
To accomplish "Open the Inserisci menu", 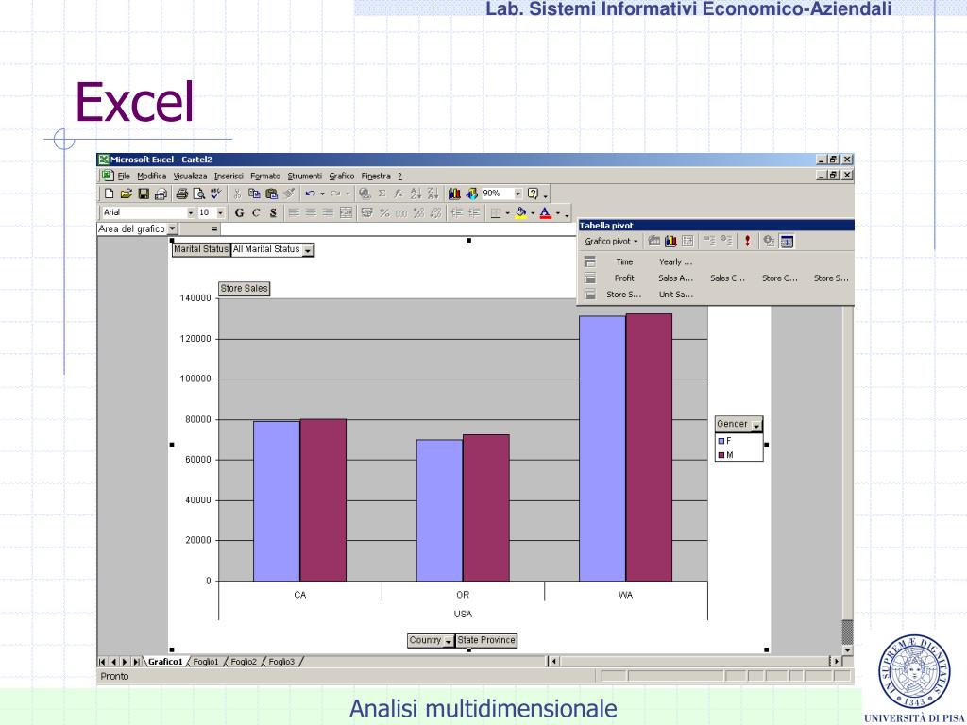I will click(229, 177).
